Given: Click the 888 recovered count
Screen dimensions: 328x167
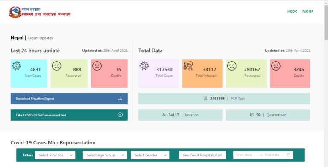Looking at the screenshot, I should 77,70.
